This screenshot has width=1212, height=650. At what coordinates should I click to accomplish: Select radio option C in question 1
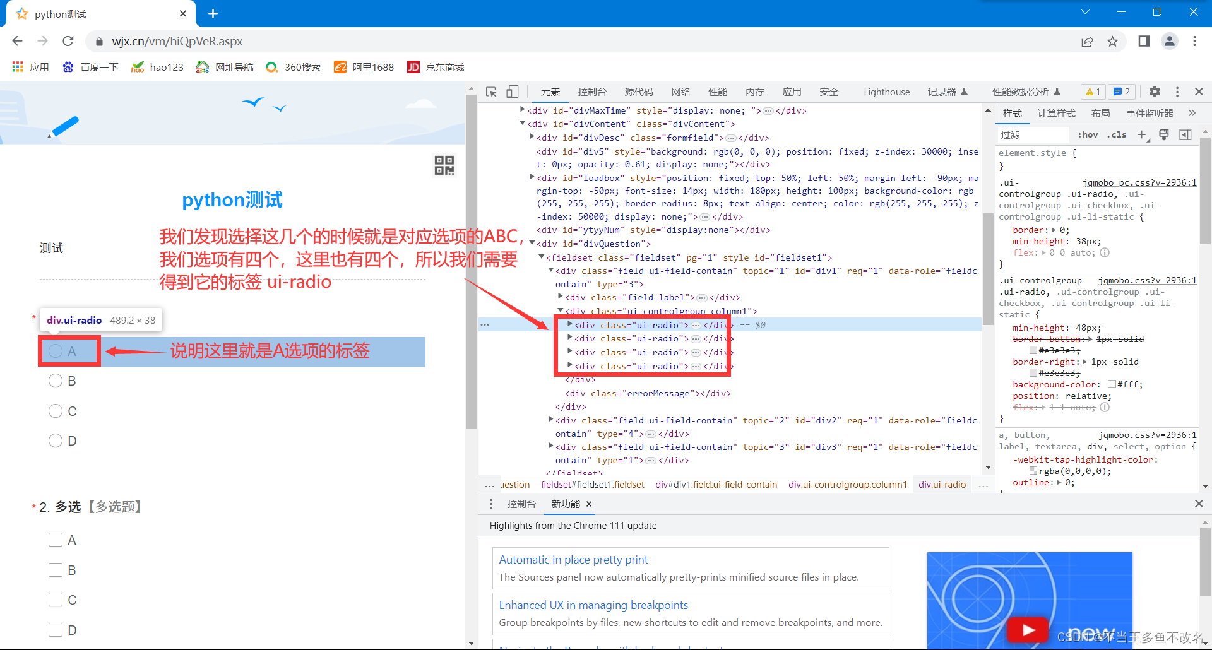coord(56,411)
